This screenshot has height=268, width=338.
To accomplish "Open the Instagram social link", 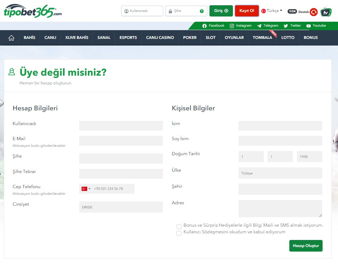I will point(241,26).
